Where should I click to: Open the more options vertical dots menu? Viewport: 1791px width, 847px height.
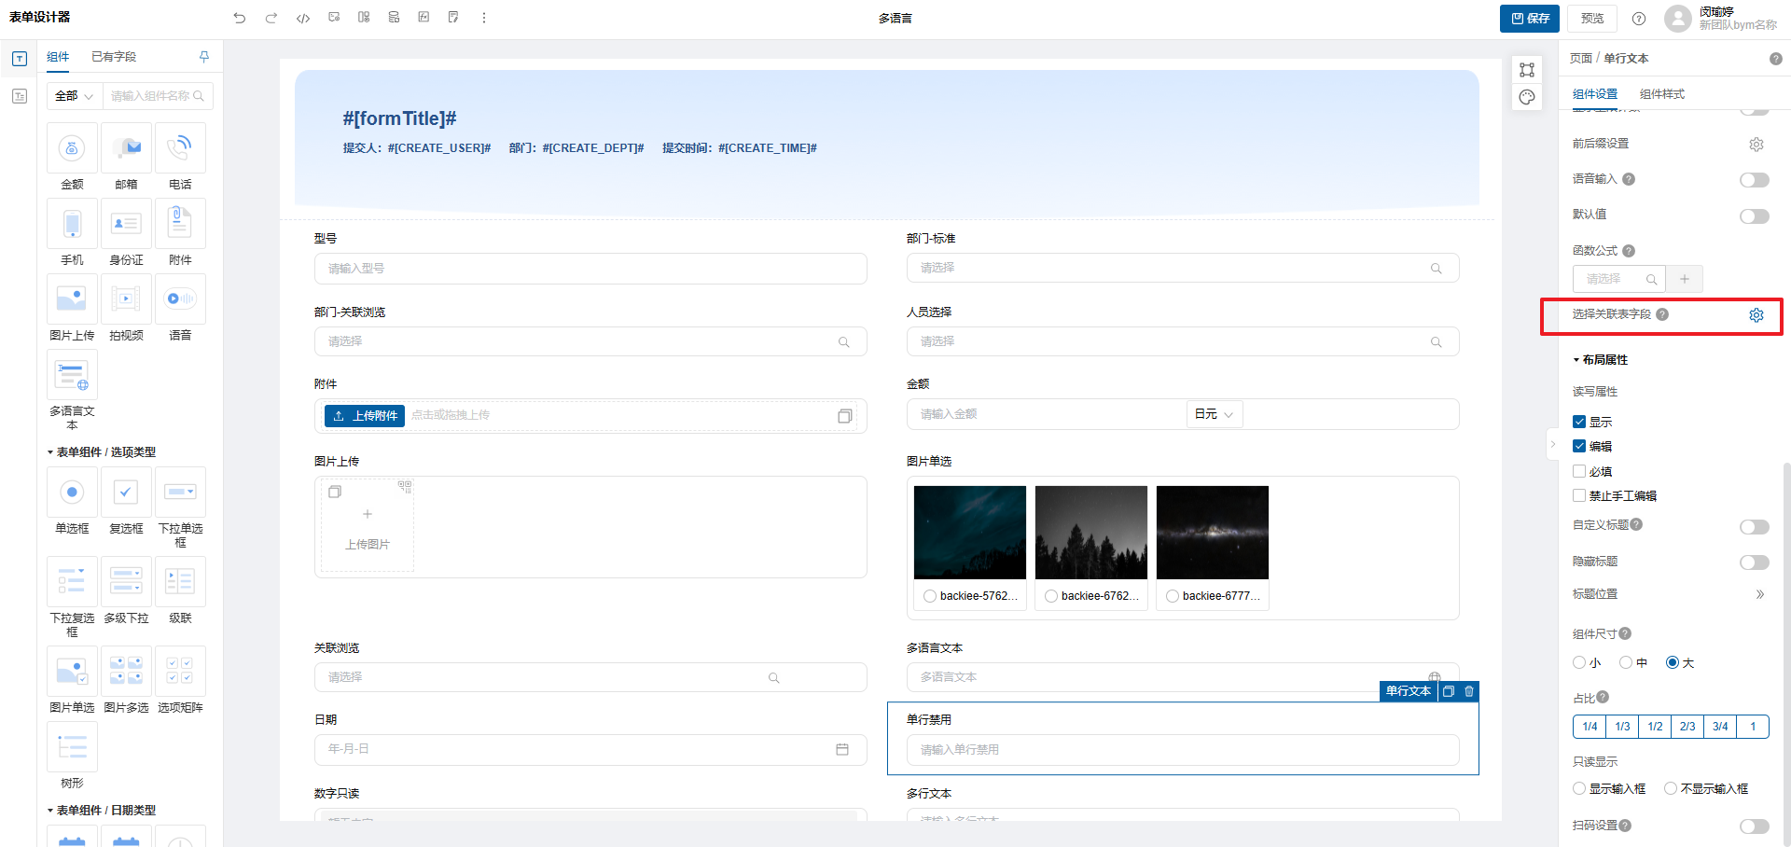[483, 18]
